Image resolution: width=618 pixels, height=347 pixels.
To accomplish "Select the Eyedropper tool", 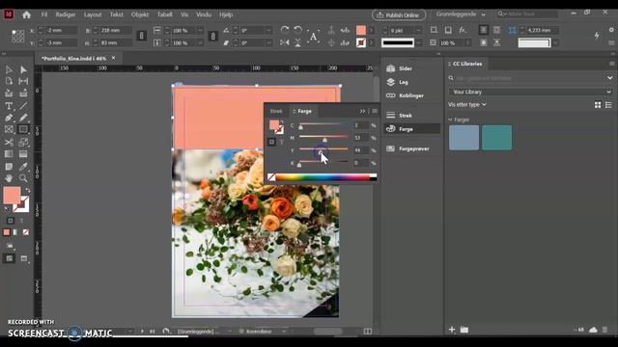I will click(23, 167).
